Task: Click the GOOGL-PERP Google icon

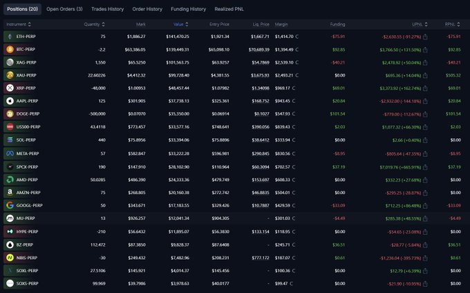Action: click(x=10, y=205)
